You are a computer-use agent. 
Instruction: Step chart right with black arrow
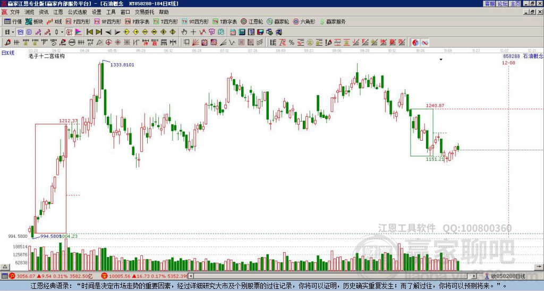point(117,32)
